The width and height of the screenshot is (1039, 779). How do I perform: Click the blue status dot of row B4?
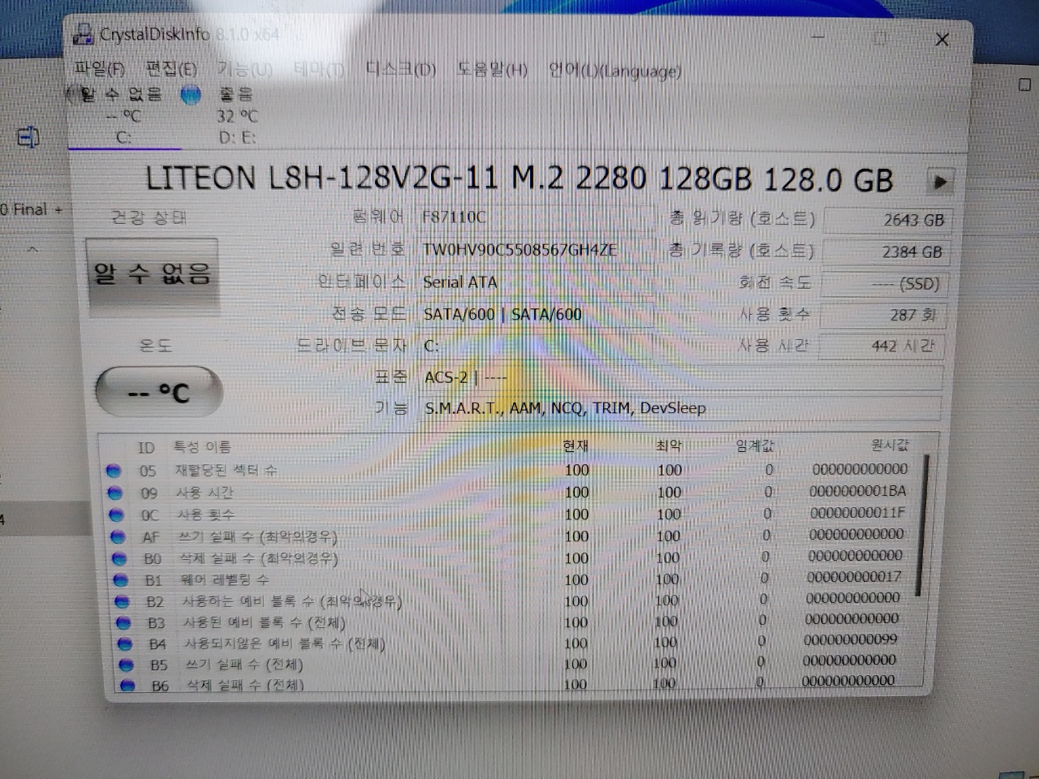point(125,643)
